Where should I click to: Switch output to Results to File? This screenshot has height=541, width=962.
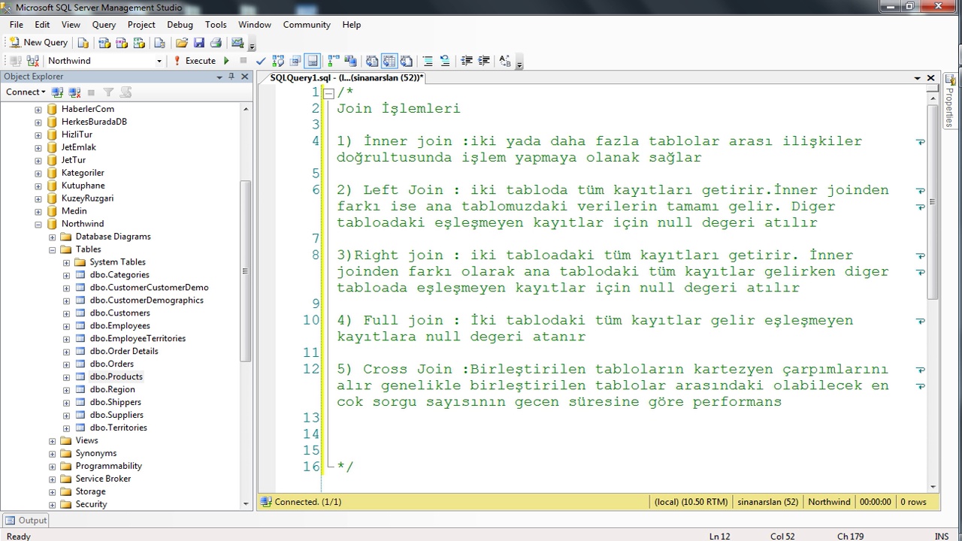point(407,61)
